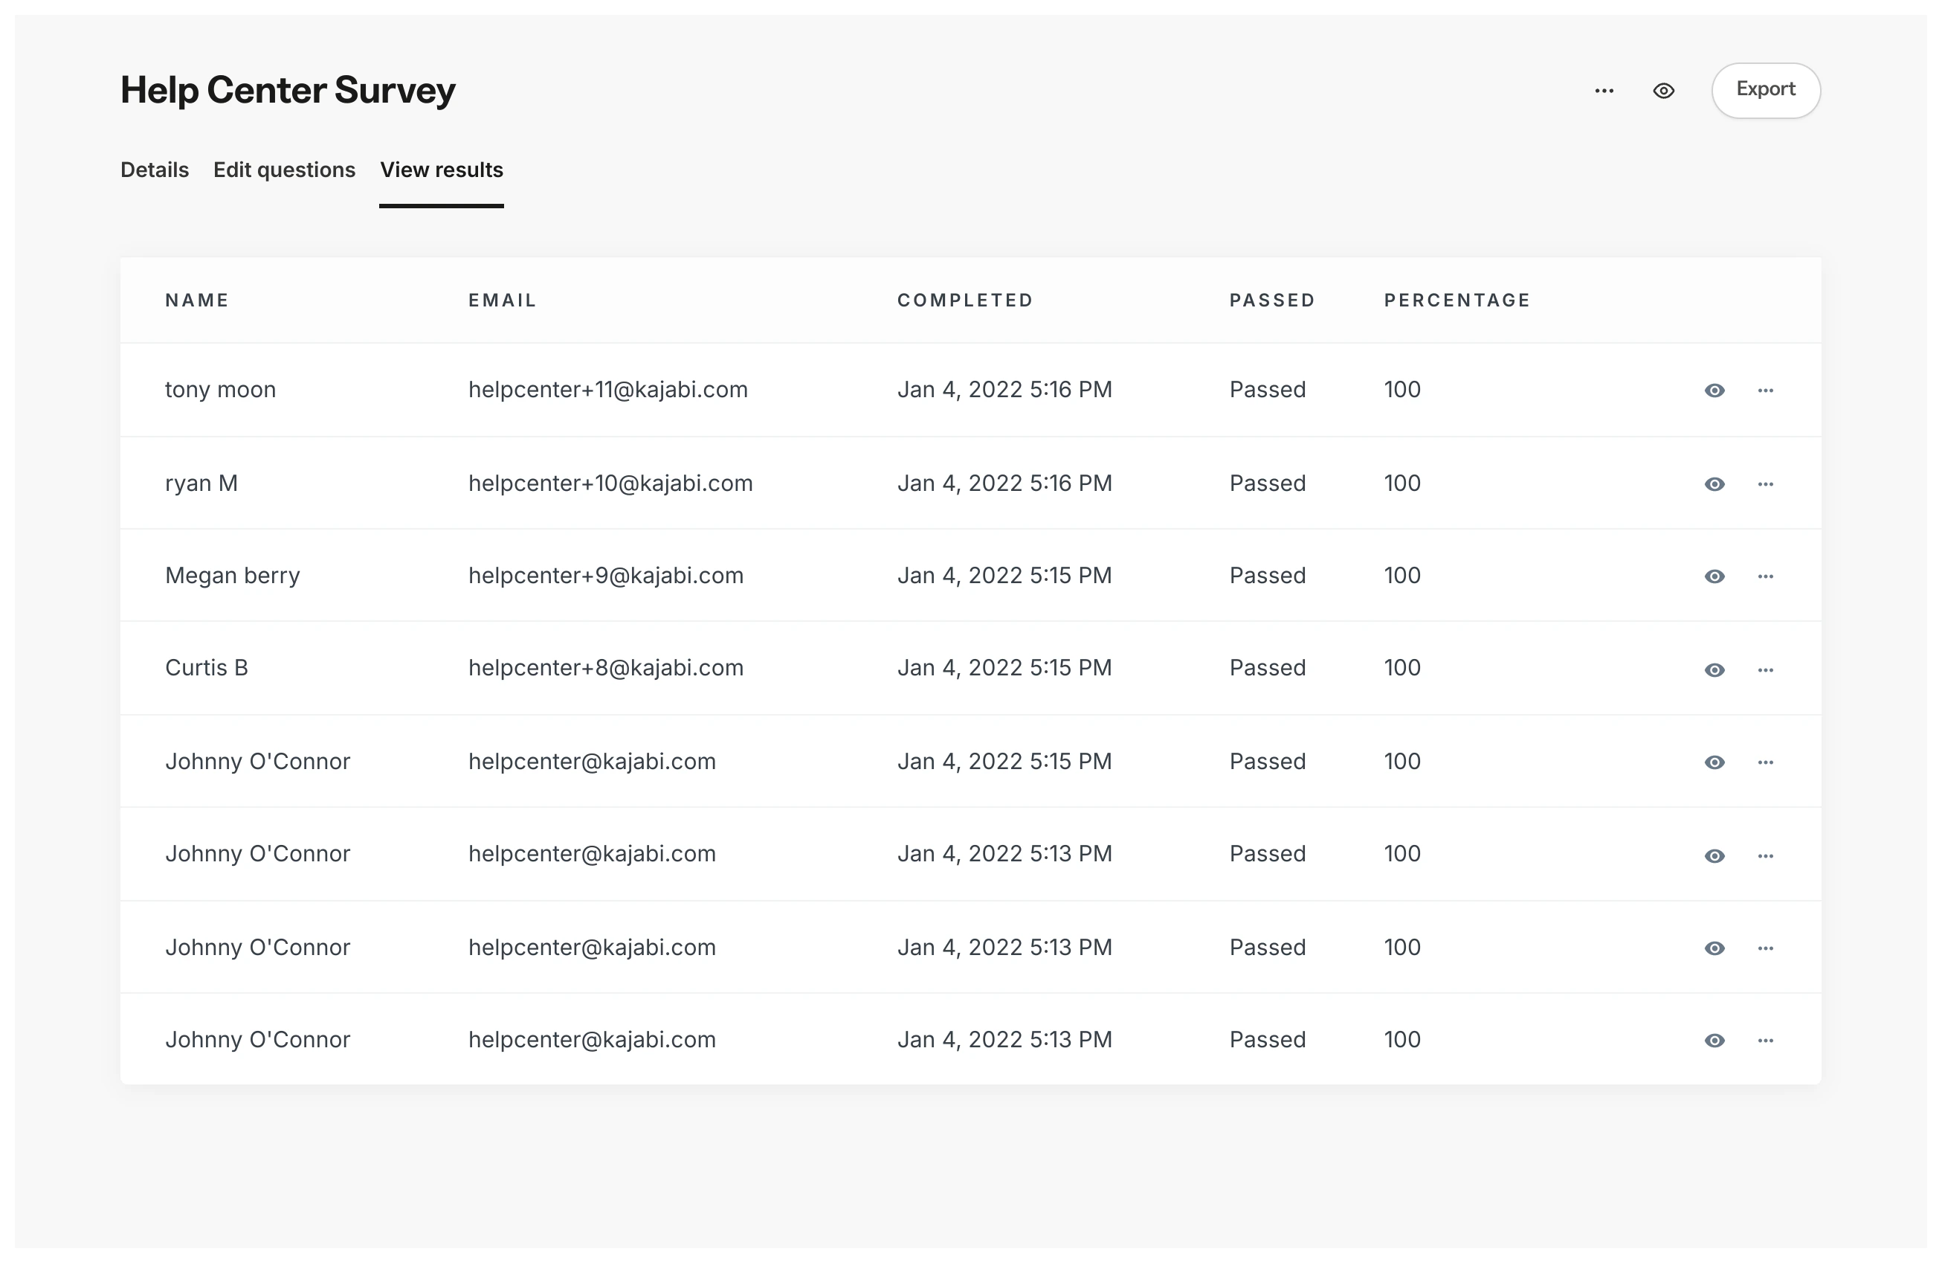Open the Edit questions tab
Image resolution: width=1942 pixels, height=1263 pixels.
284,170
